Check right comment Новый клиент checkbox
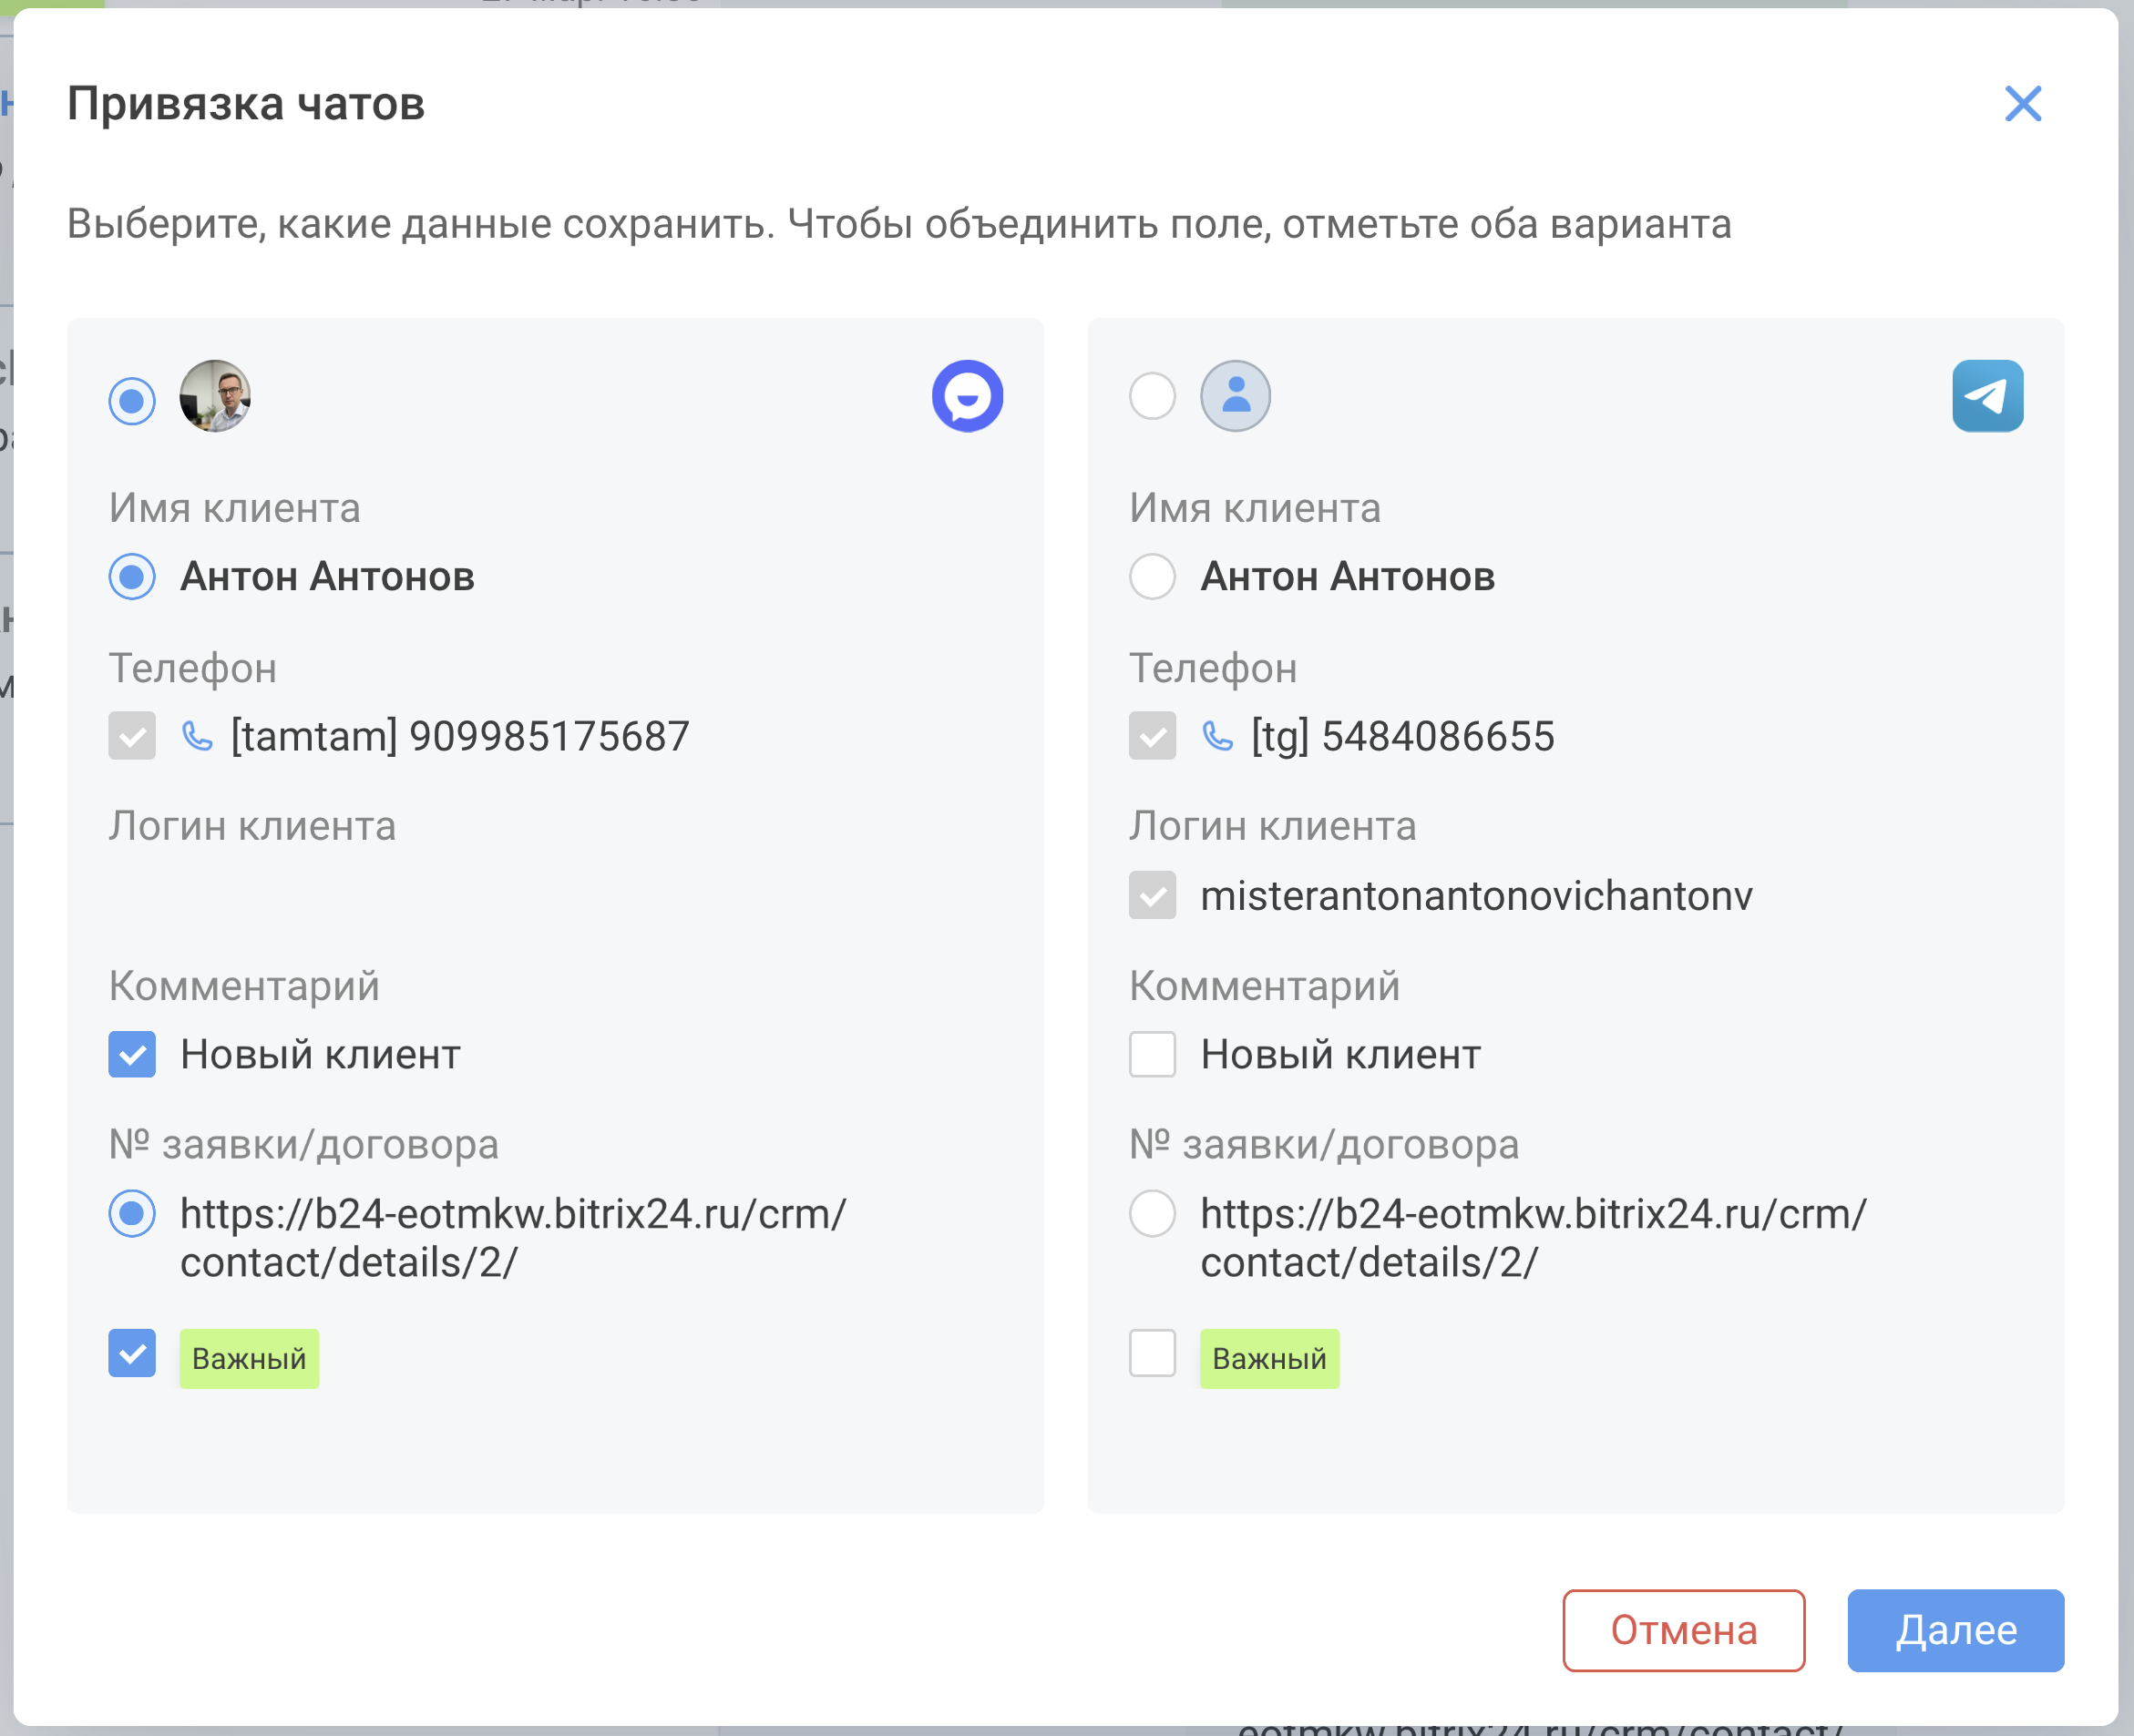This screenshot has width=2134, height=1736. click(1152, 1054)
